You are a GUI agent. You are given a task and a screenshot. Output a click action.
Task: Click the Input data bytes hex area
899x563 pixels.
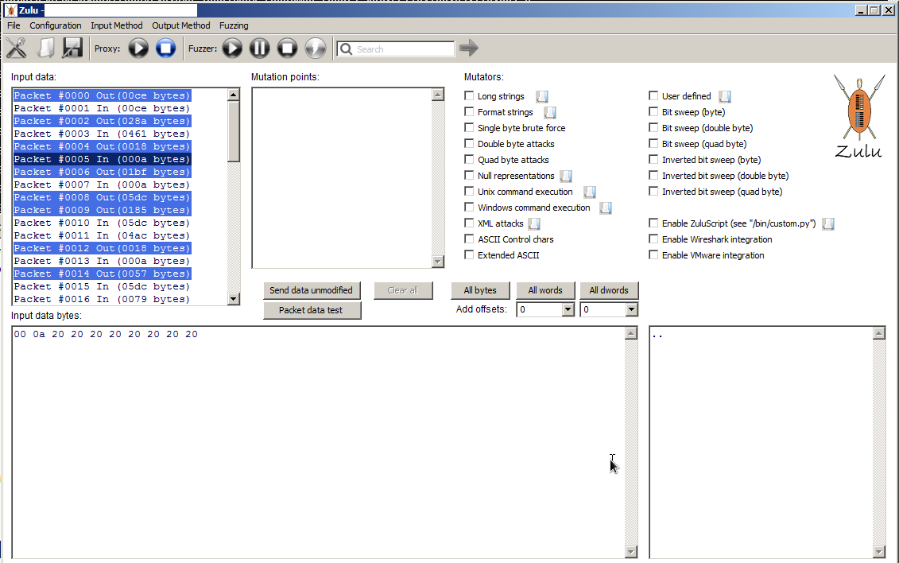coord(318,442)
